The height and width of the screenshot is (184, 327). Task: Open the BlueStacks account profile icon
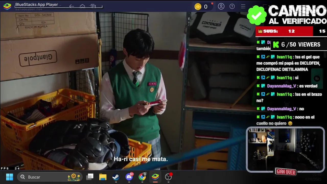[x=221, y=6]
